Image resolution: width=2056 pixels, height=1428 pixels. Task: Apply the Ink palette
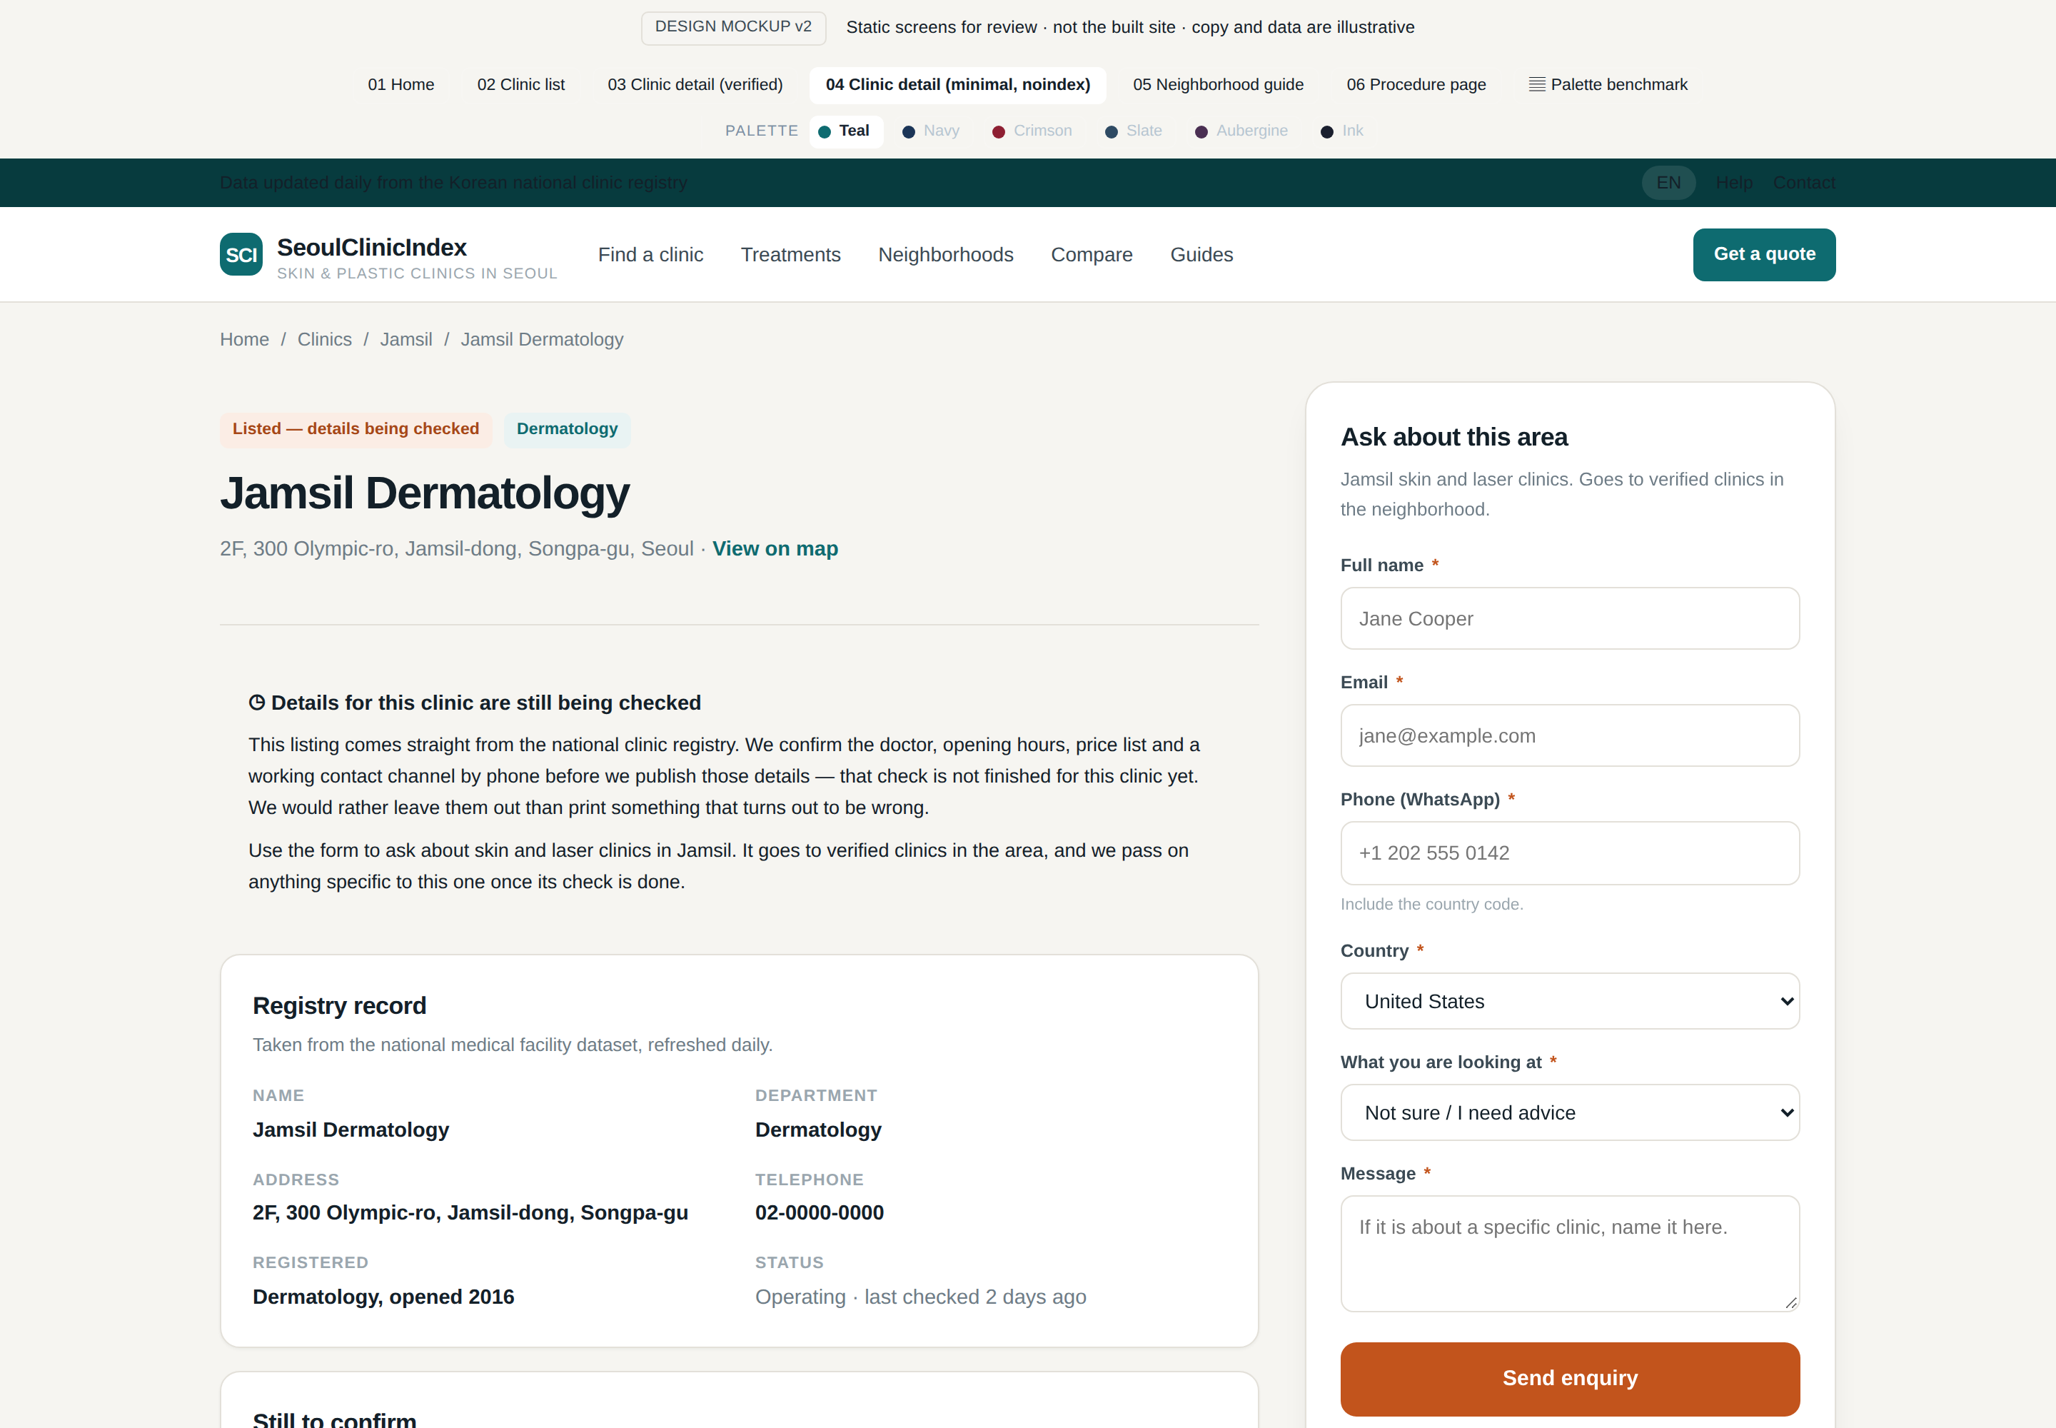(1342, 131)
